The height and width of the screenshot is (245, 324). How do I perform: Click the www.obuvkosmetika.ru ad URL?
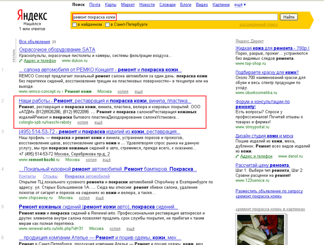pos(256,93)
